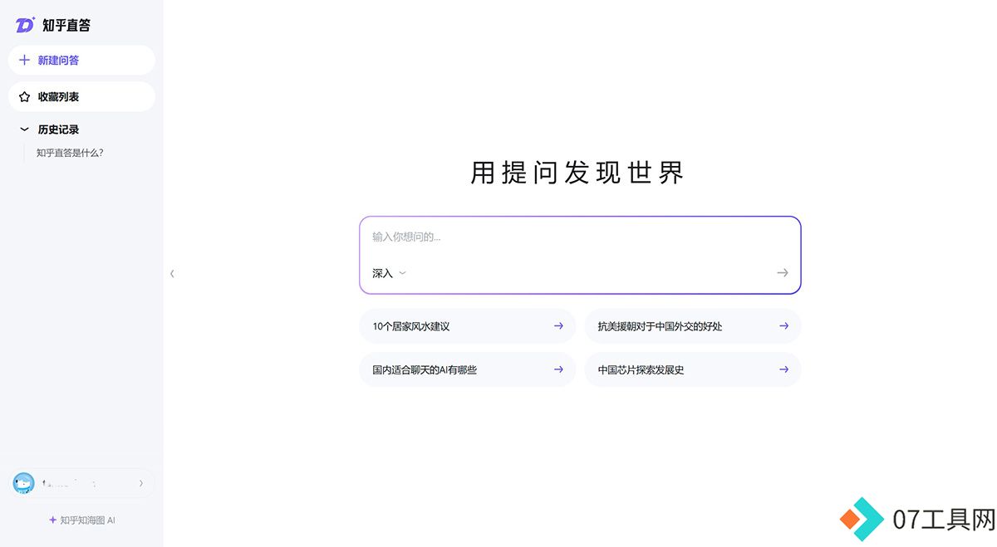Click the user avatar in the sidebar
The height and width of the screenshot is (547, 997).
(x=23, y=483)
